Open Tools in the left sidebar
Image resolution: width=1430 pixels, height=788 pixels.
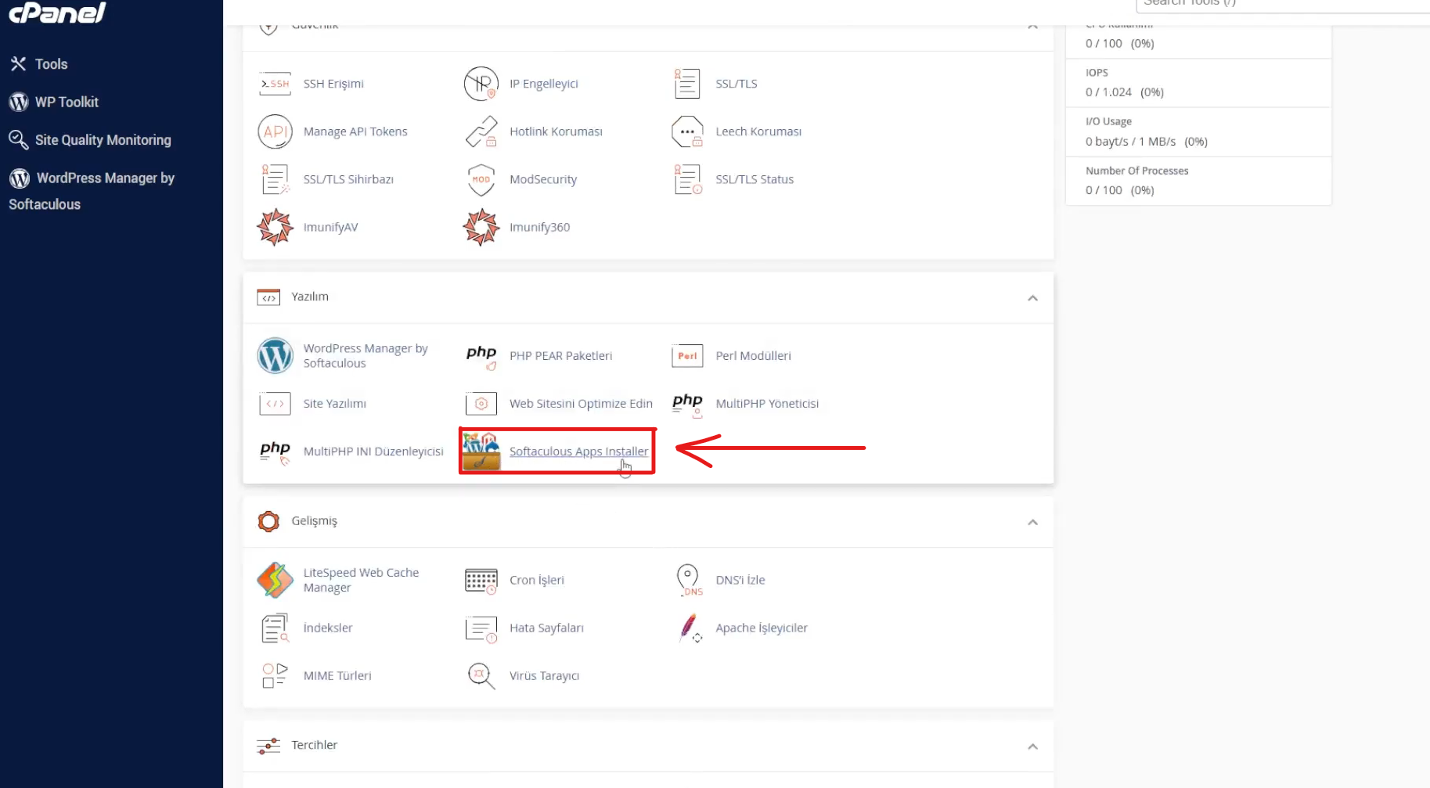coord(51,64)
